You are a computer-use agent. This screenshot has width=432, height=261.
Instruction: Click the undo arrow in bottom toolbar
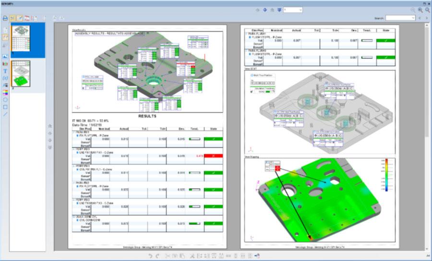click(150, 256)
